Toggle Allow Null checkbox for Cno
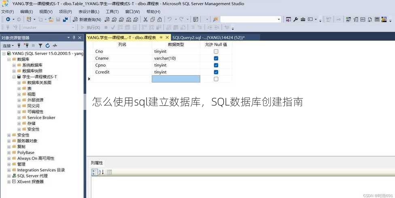This screenshot has height=198, width=395. pos(216,51)
